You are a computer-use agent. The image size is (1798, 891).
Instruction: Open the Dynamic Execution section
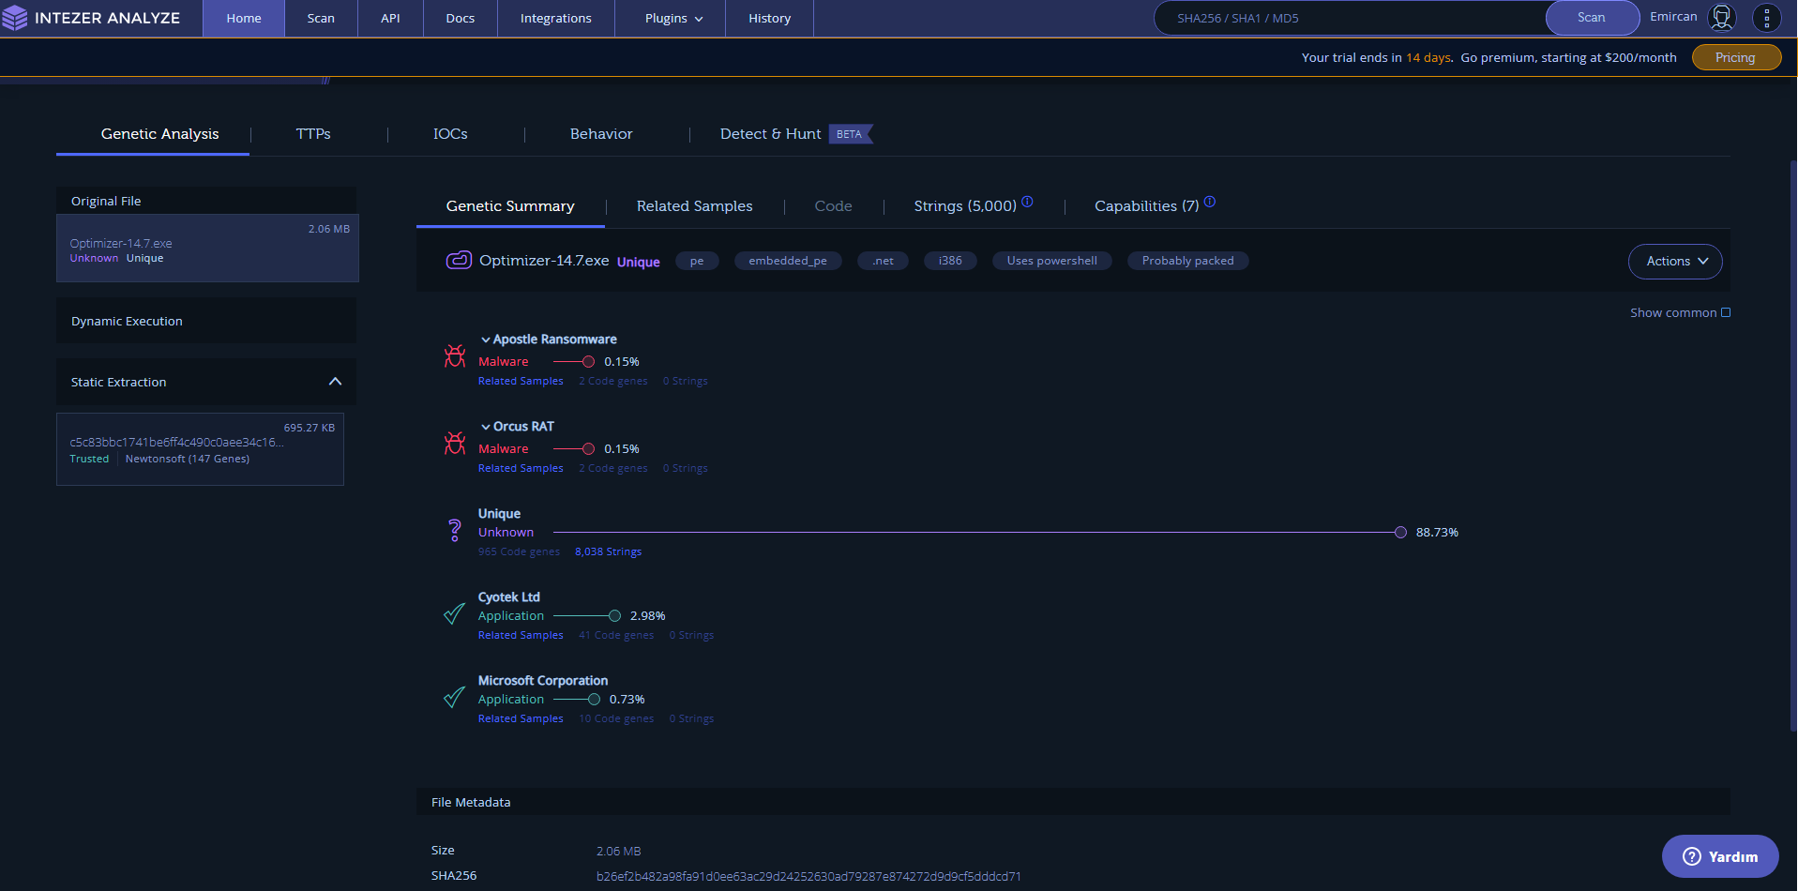[x=206, y=321]
